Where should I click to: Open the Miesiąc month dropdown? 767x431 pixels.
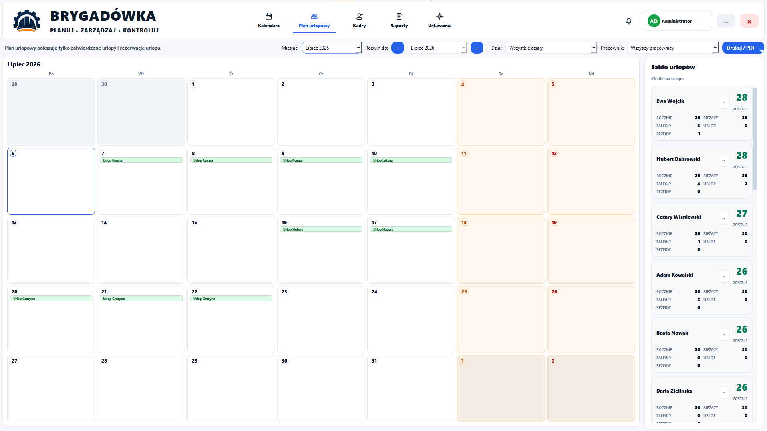pyautogui.click(x=332, y=48)
